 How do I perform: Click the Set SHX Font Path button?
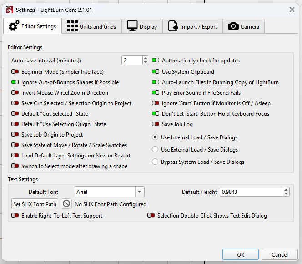(x=35, y=204)
